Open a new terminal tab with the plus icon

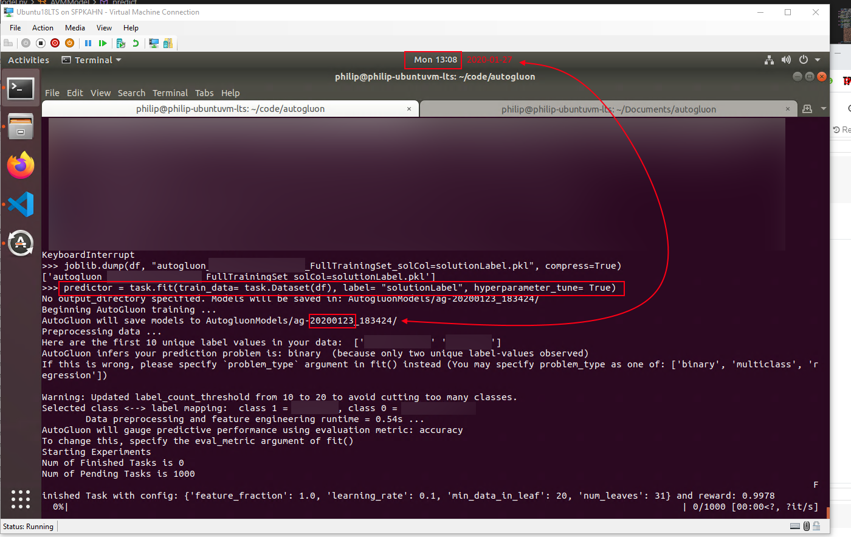tap(807, 109)
